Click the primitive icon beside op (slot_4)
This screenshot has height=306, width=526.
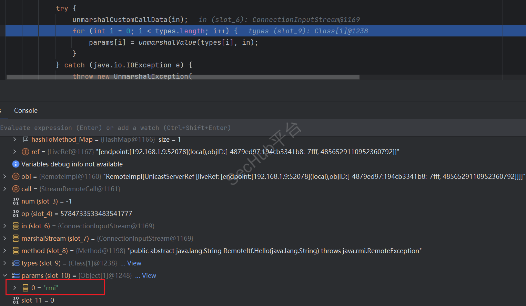(x=16, y=214)
